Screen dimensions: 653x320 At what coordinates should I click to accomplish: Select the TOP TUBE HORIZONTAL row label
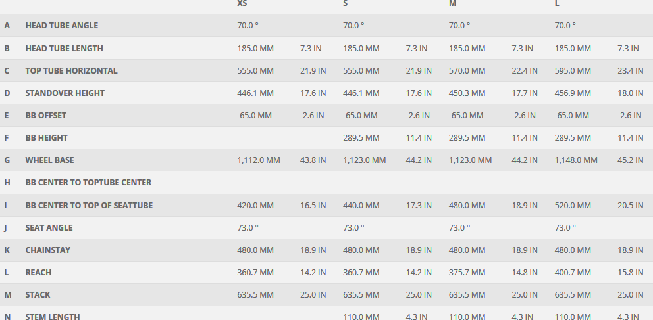point(71,70)
